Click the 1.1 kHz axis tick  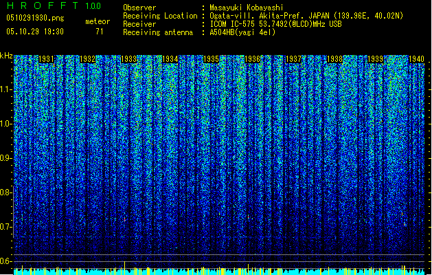point(6,89)
